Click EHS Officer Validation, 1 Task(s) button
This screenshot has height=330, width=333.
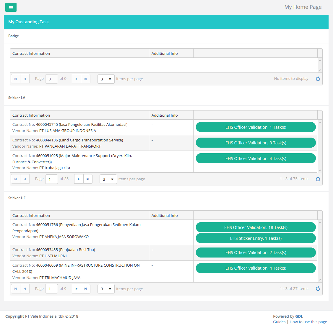pos(256,127)
